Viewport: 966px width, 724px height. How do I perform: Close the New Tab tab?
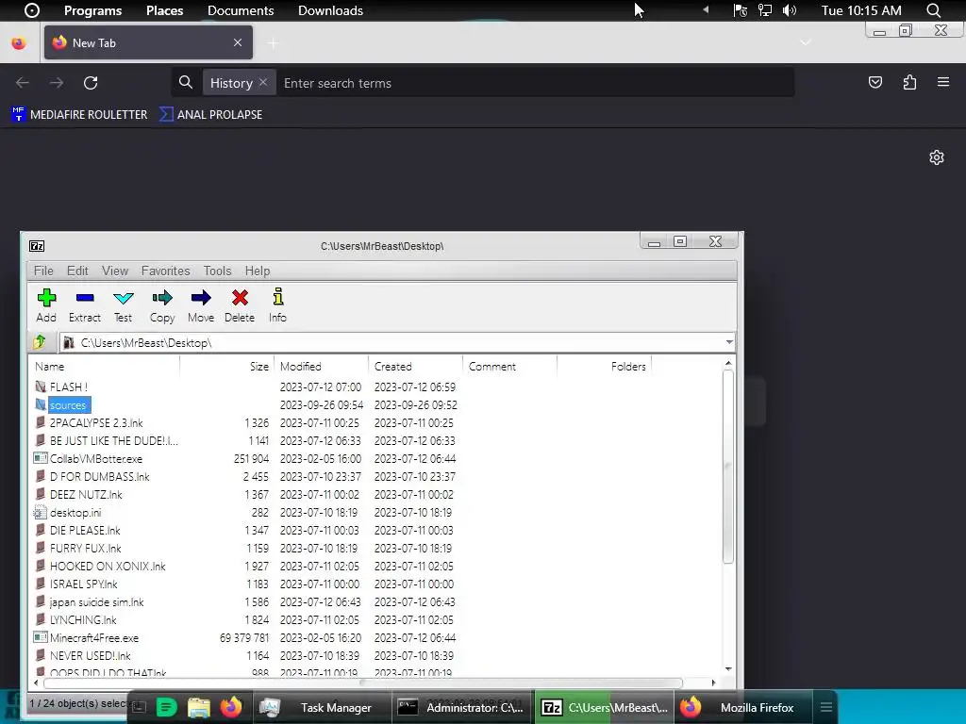pyautogui.click(x=238, y=42)
